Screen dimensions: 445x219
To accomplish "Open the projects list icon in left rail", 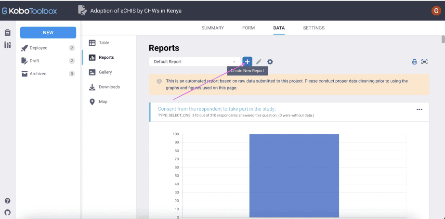I will pos(7,33).
